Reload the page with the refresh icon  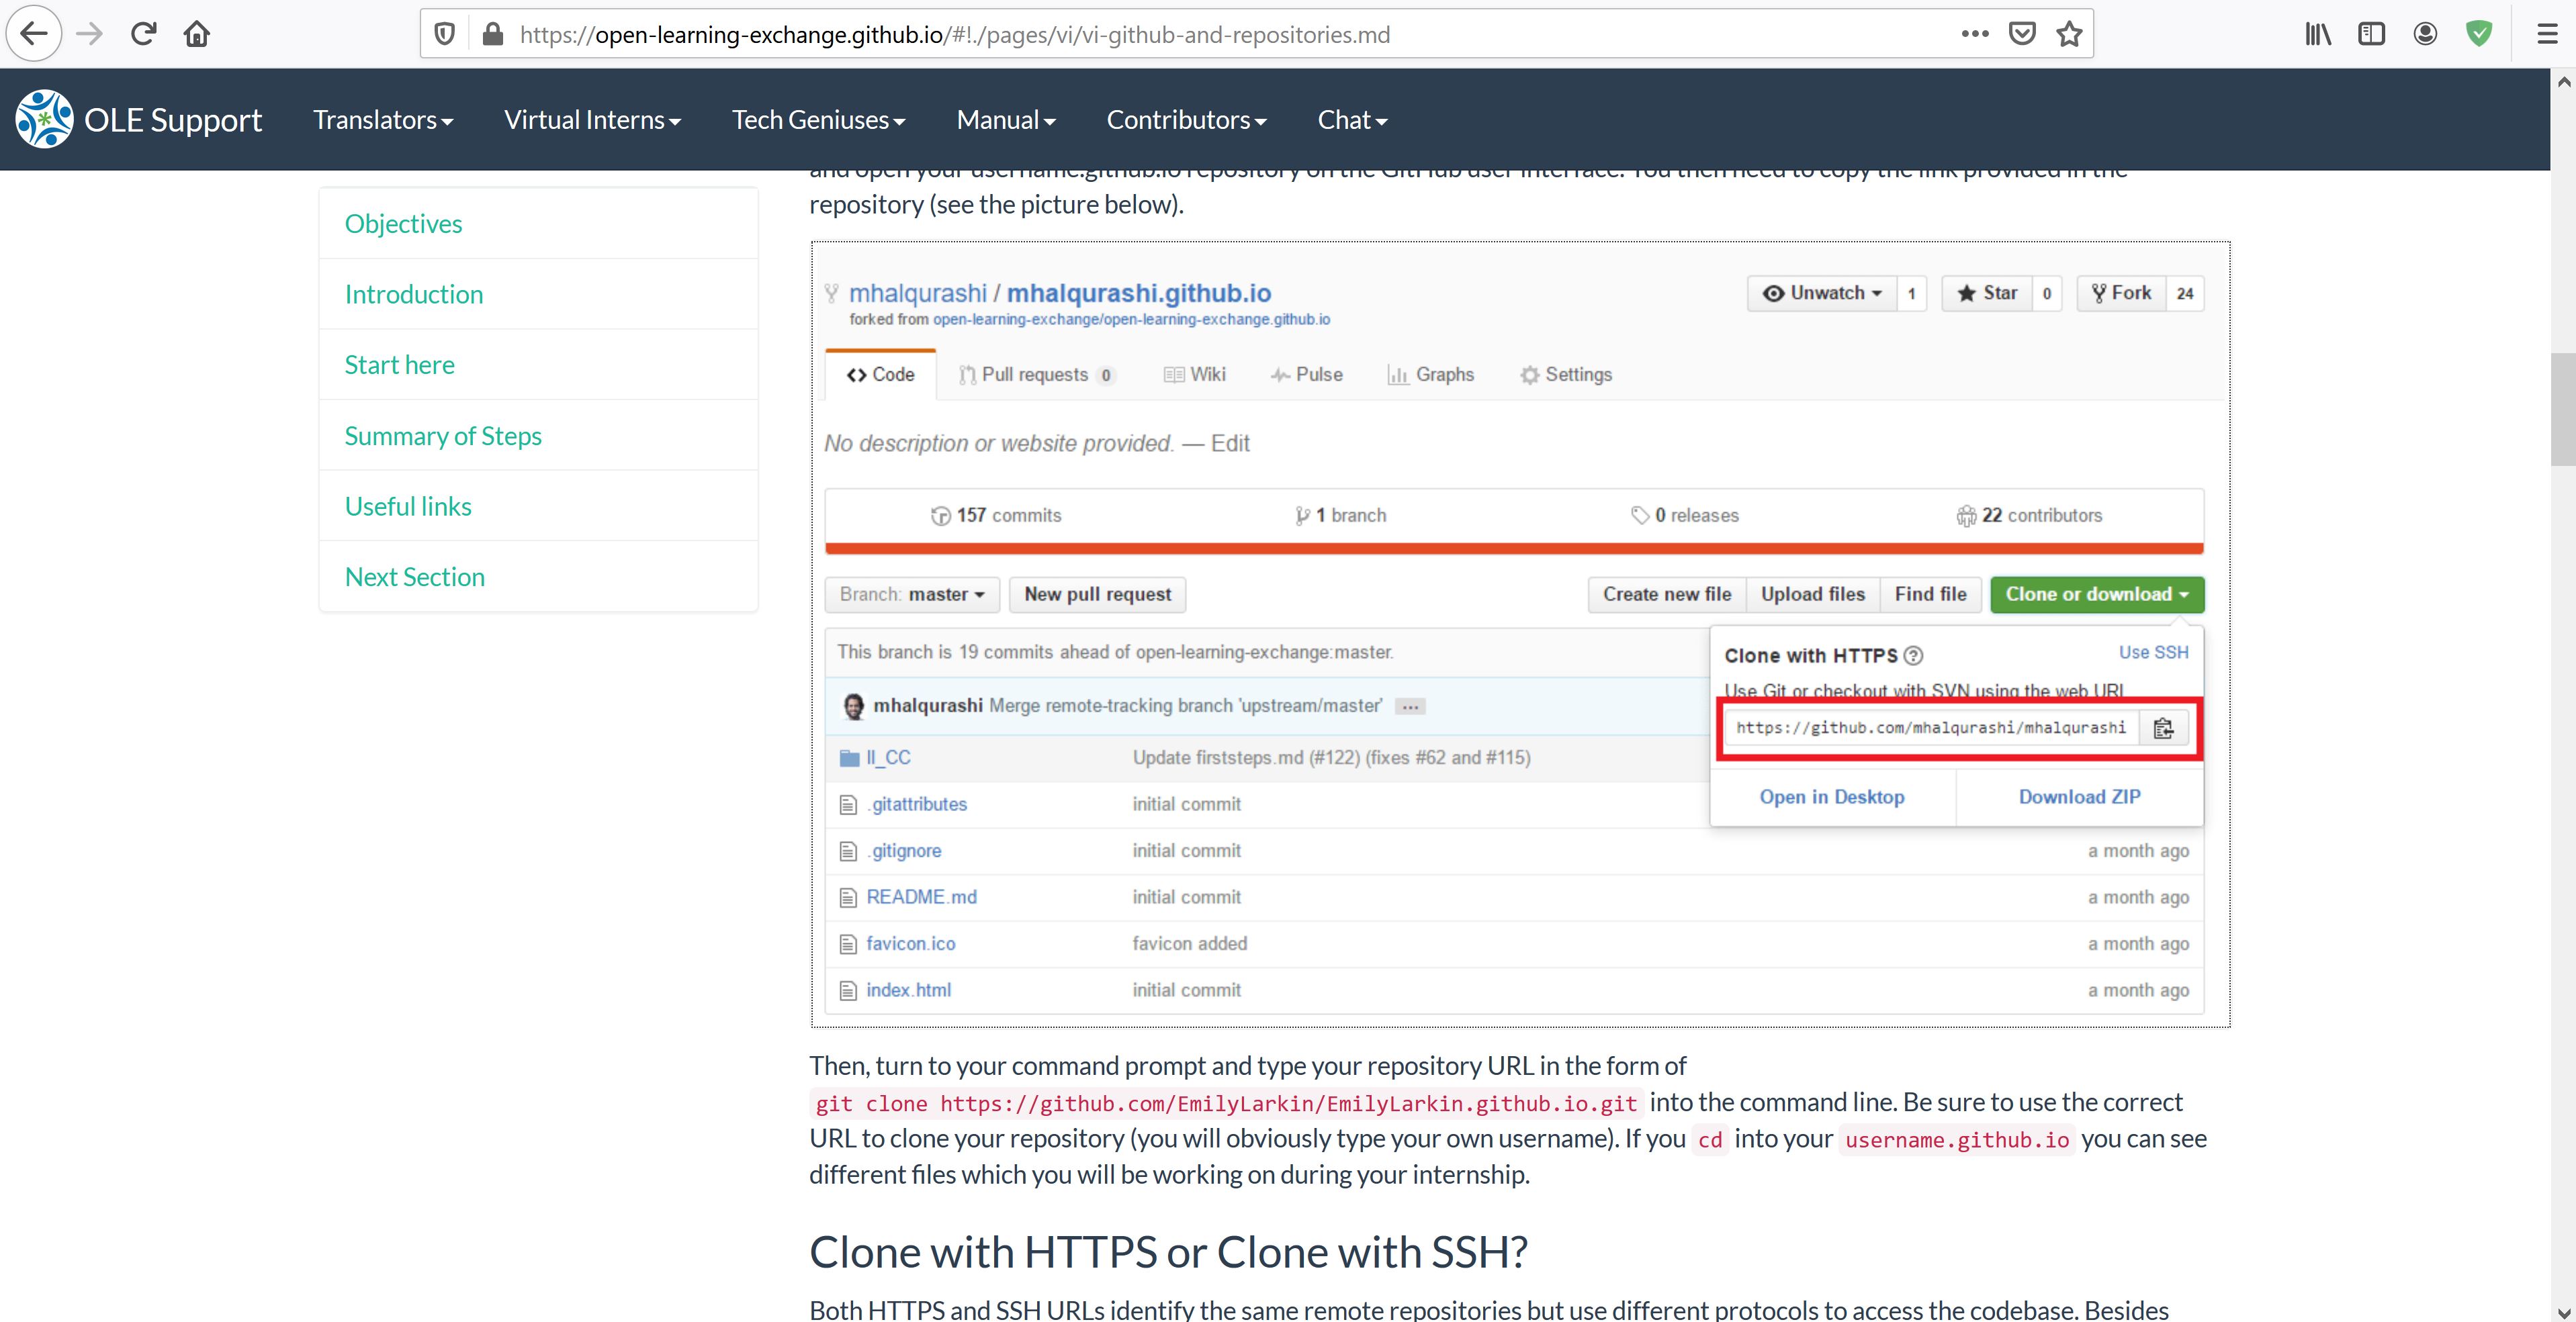click(143, 34)
